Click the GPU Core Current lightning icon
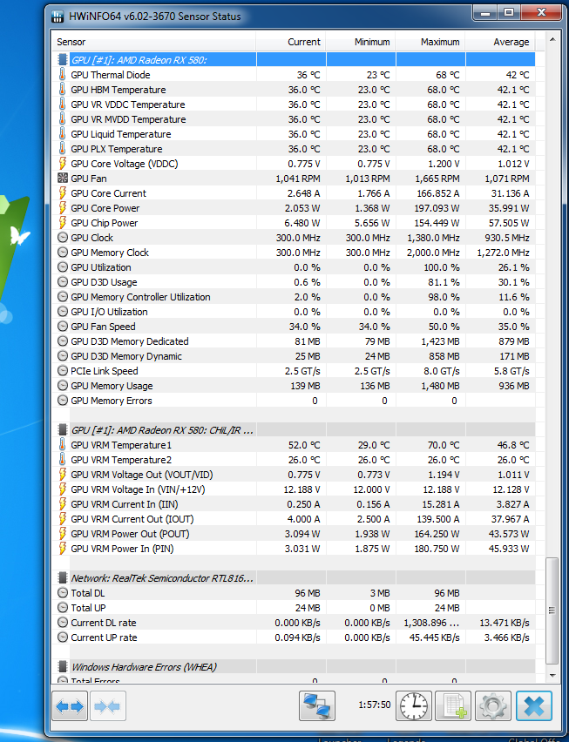Screen dimensions: 569x742 click(62, 193)
